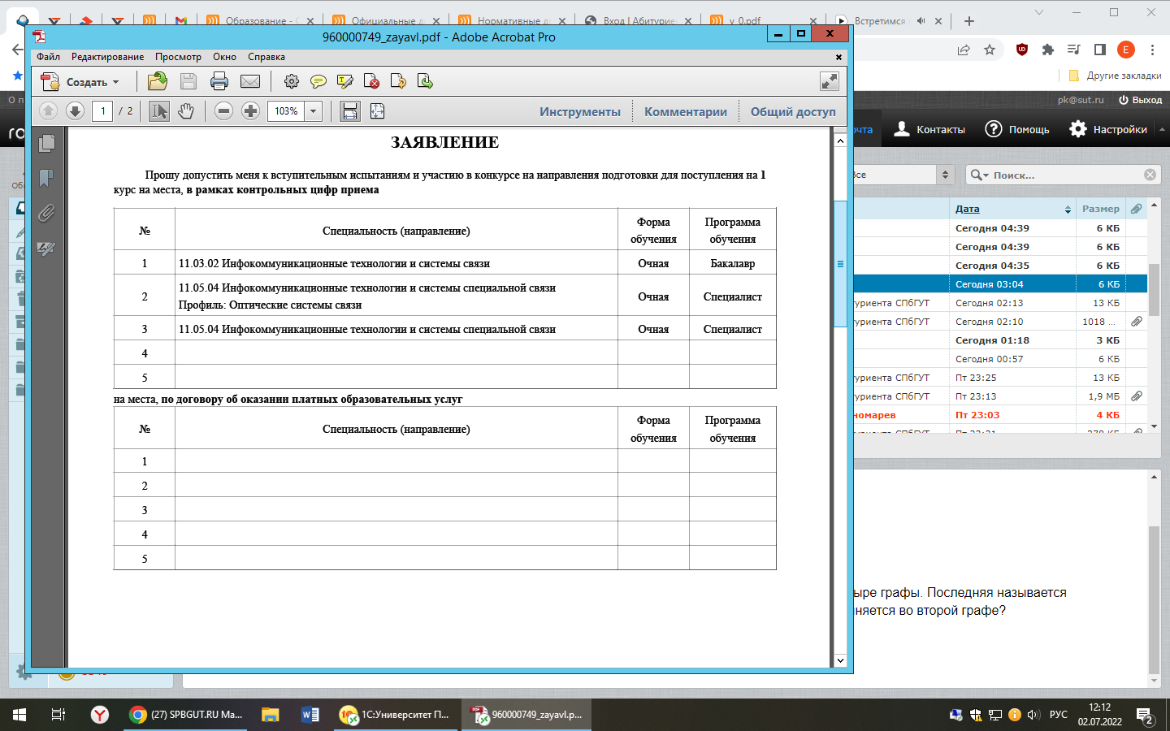Screen dimensions: 1170x731
Task: Select the Hand pan tool
Action: [186, 111]
